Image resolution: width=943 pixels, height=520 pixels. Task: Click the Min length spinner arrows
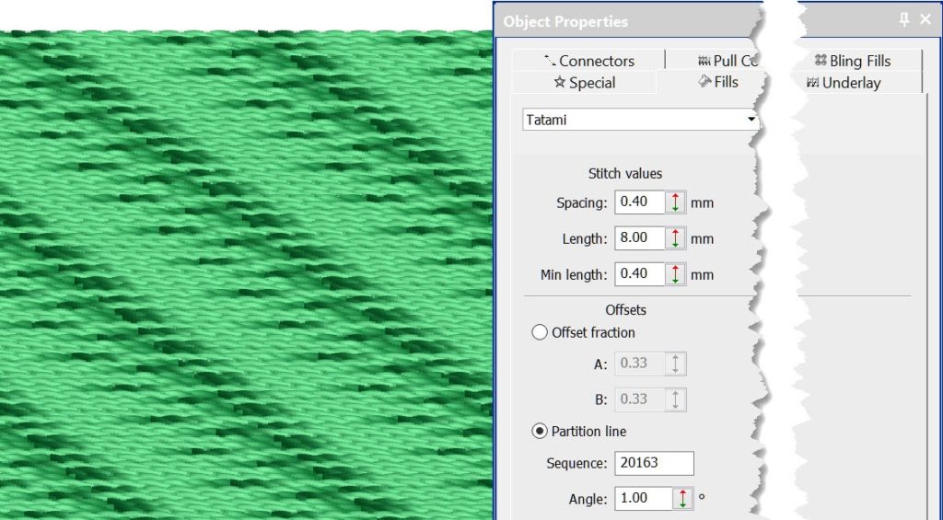(x=677, y=274)
